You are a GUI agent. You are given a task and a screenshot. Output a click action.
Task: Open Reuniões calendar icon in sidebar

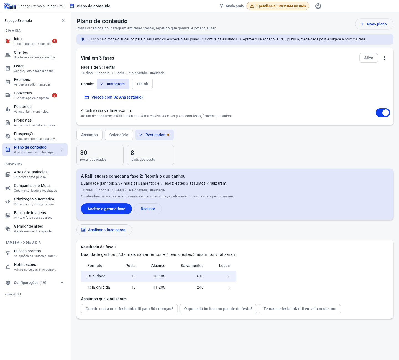click(x=8, y=82)
